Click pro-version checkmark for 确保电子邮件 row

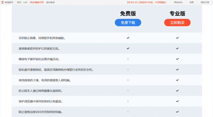click(x=177, y=59)
